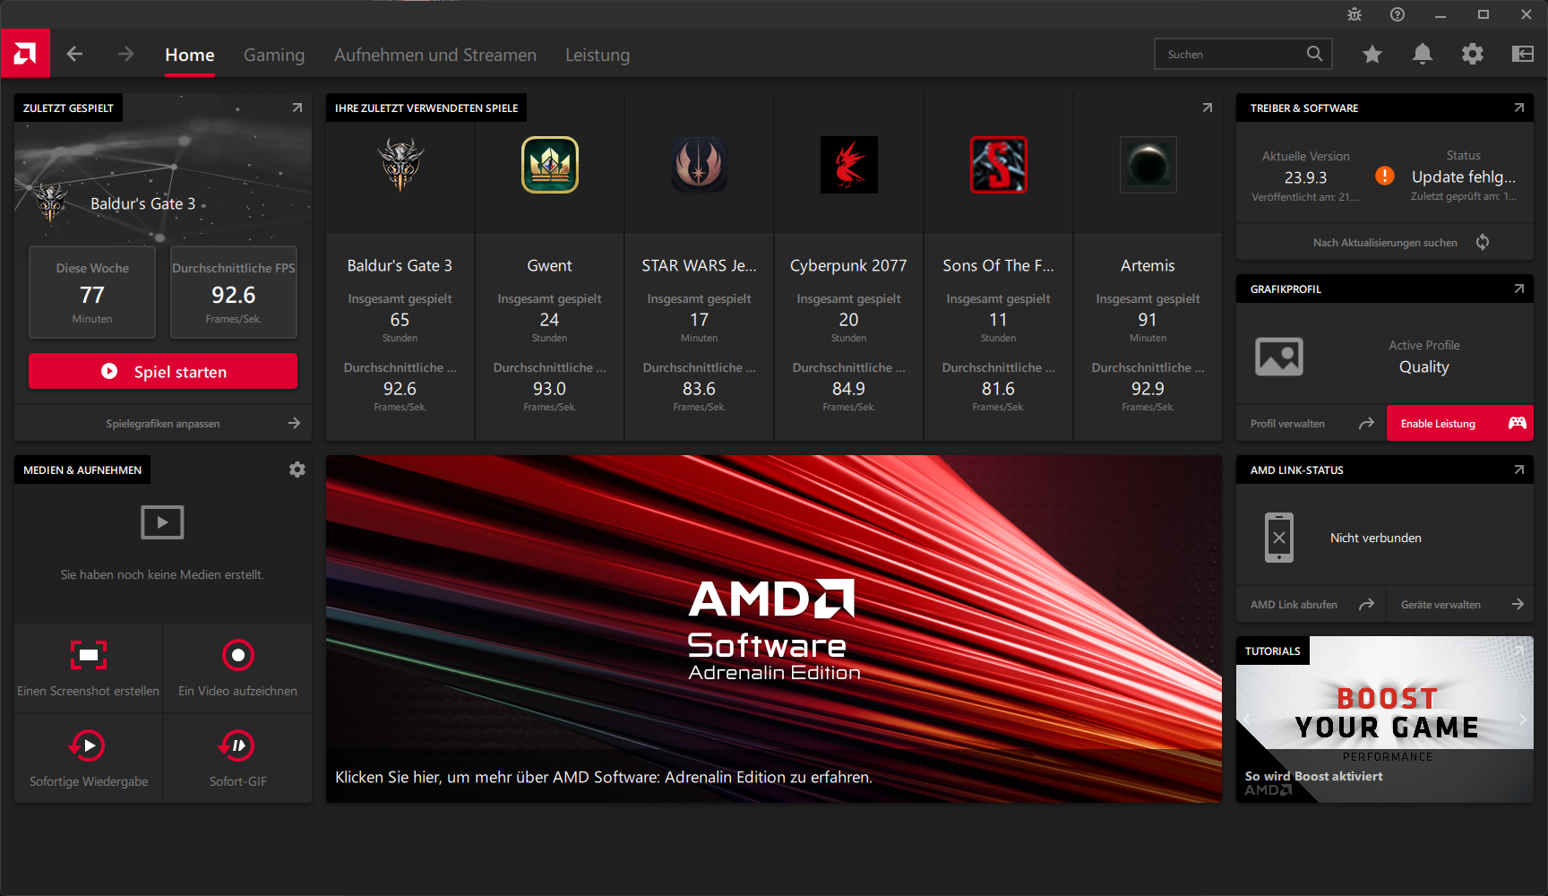Image resolution: width=1548 pixels, height=896 pixels.
Task: Click the disconnected phone icon
Action: point(1279,538)
